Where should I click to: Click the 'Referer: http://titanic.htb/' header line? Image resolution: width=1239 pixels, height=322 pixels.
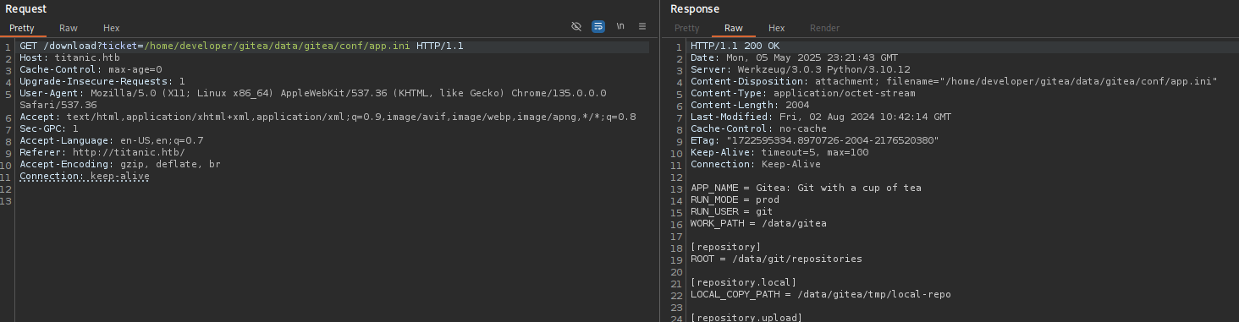[x=102, y=152]
